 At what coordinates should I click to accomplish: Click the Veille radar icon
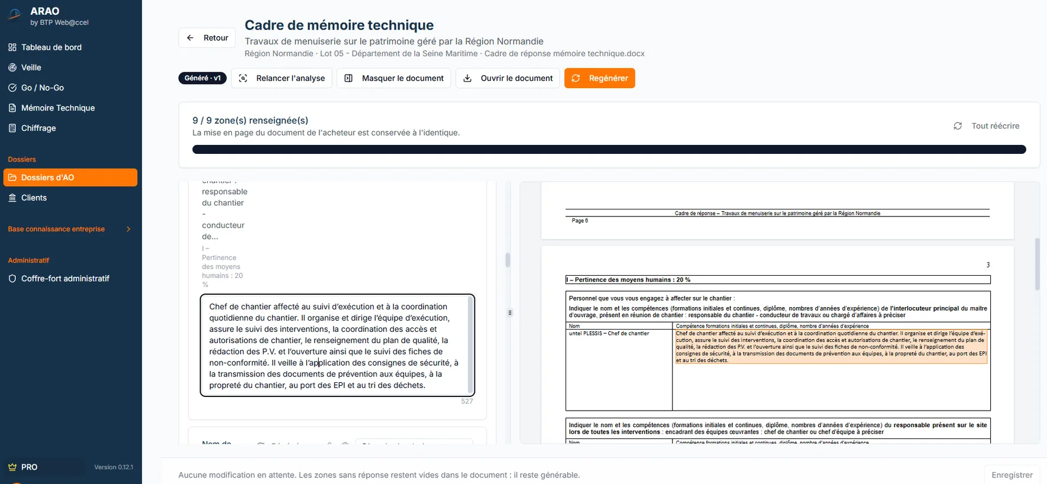[x=12, y=67]
